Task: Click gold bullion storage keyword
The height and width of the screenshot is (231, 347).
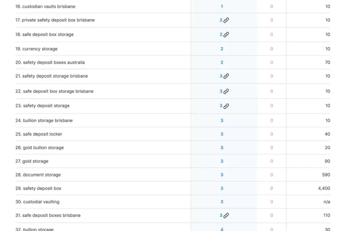Action: click(43, 148)
